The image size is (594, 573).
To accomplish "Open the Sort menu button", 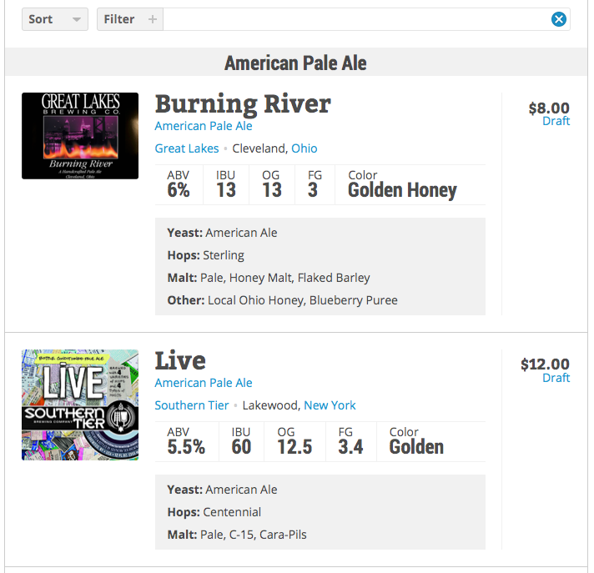I will [x=55, y=19].
